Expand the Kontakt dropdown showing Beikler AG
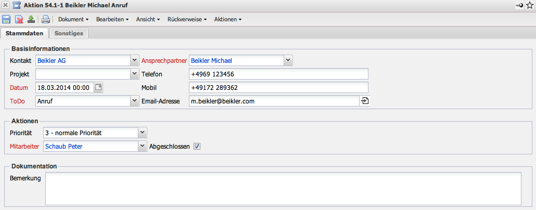The image size is (536, 210). (134, 60)
